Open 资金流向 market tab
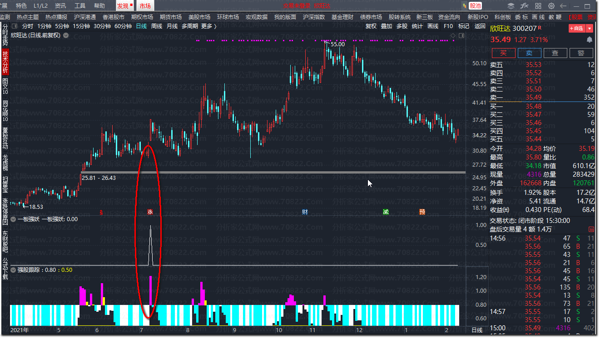This screenshot has width=600, height=338. [449, 17]
